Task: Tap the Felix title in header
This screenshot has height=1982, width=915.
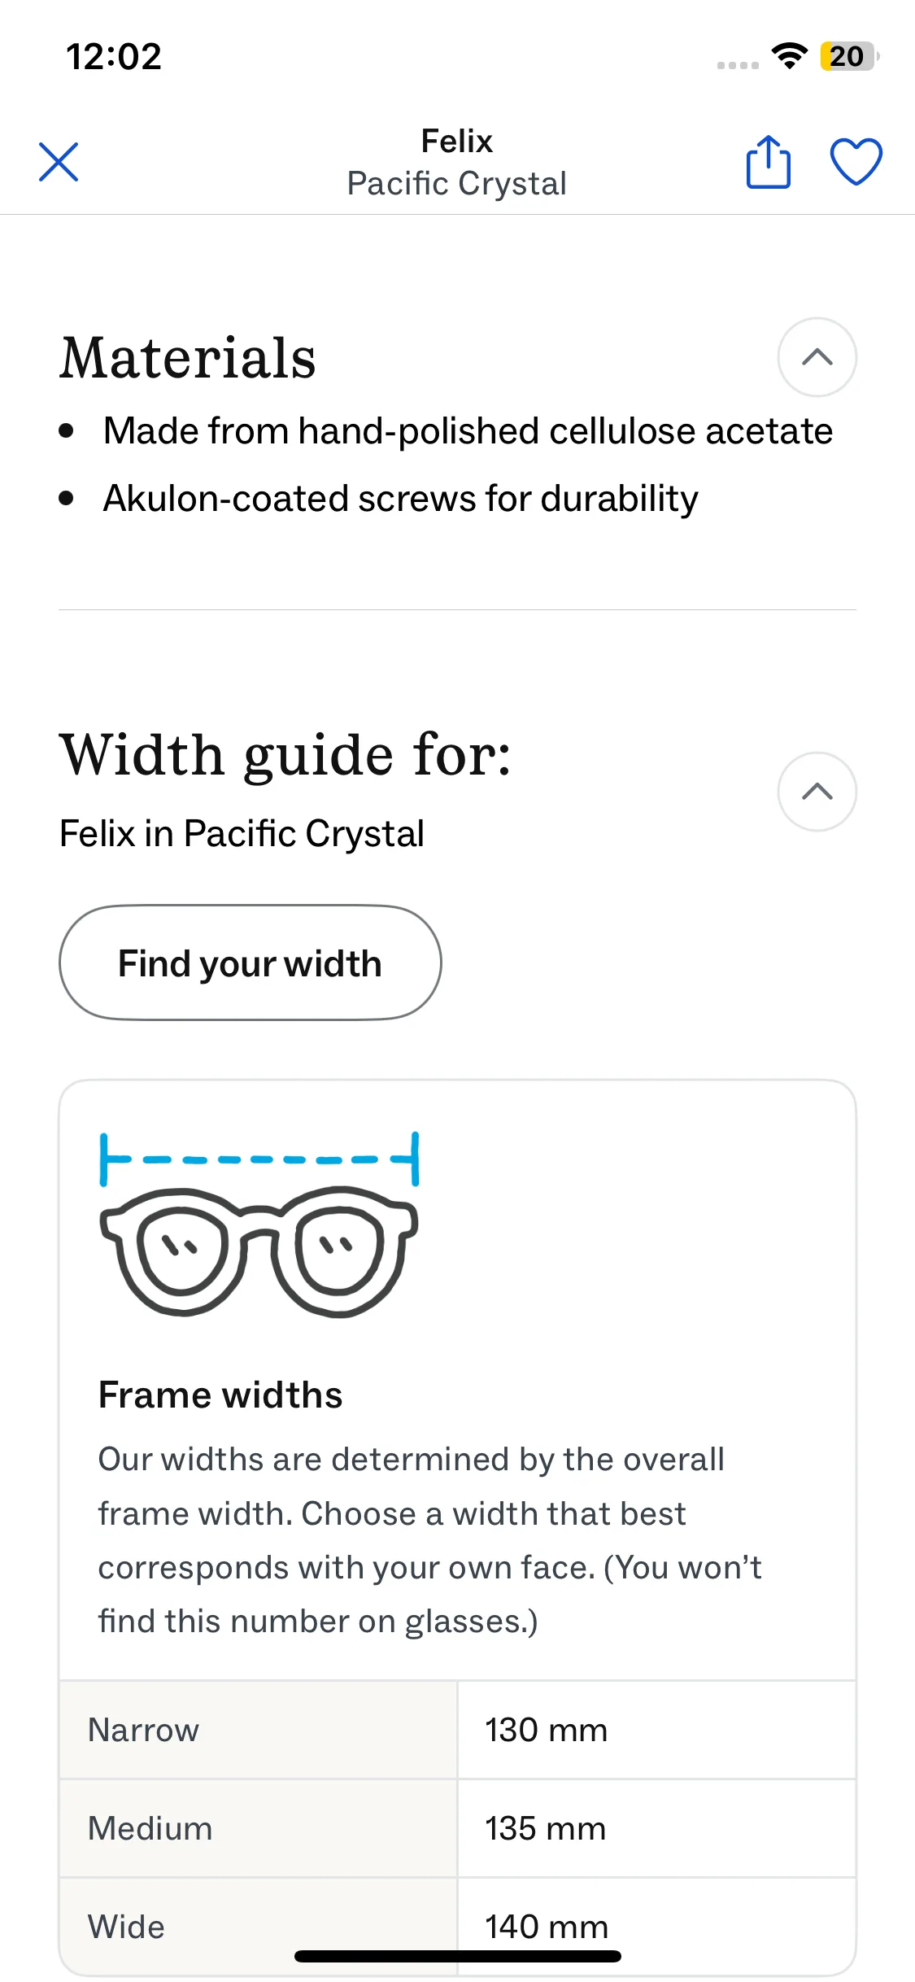Action: [x=456, y=142]
